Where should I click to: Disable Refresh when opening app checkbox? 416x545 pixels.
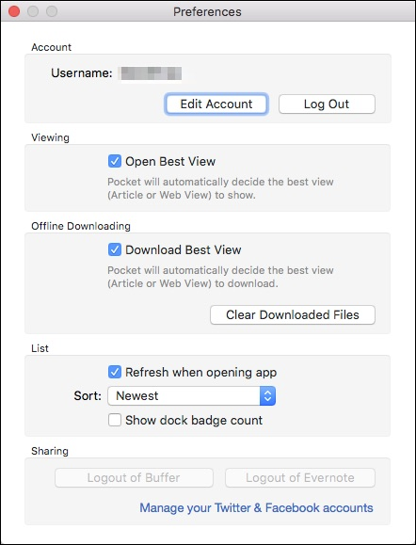[114, 372]
